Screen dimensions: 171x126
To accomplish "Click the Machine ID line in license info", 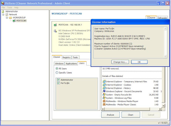I will point(122,39).
